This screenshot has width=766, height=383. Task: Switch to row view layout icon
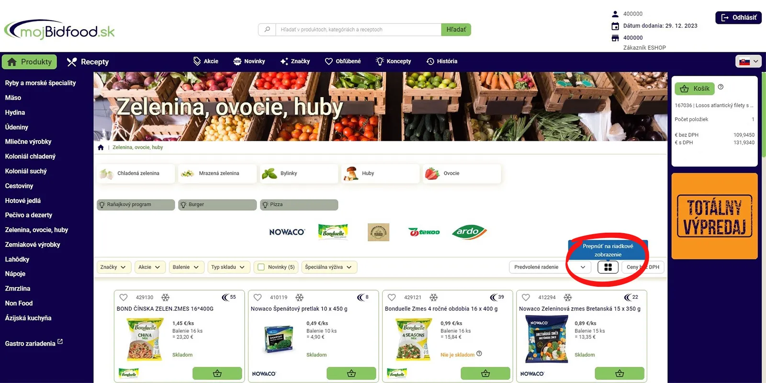pos(608,267)
